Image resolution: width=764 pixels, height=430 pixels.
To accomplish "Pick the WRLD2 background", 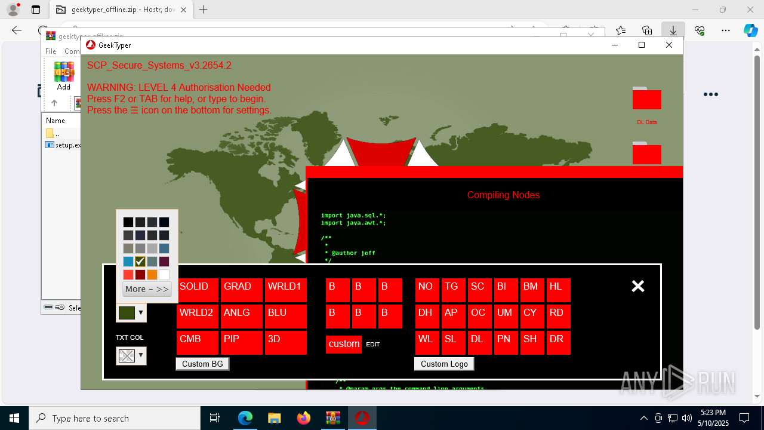I will (x=197, y=316).
